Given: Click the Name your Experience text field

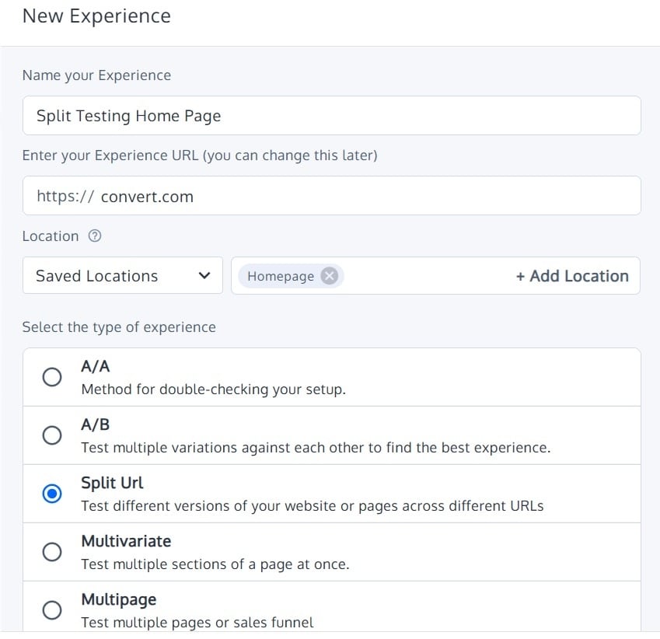Looking at the screenshot, I should [x=331, y=116].
